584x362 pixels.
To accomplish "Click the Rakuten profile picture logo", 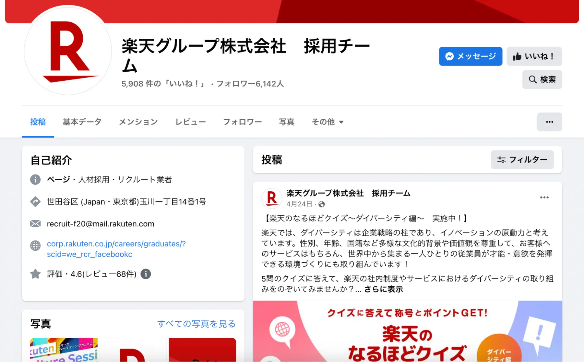I will click(68, 51).
